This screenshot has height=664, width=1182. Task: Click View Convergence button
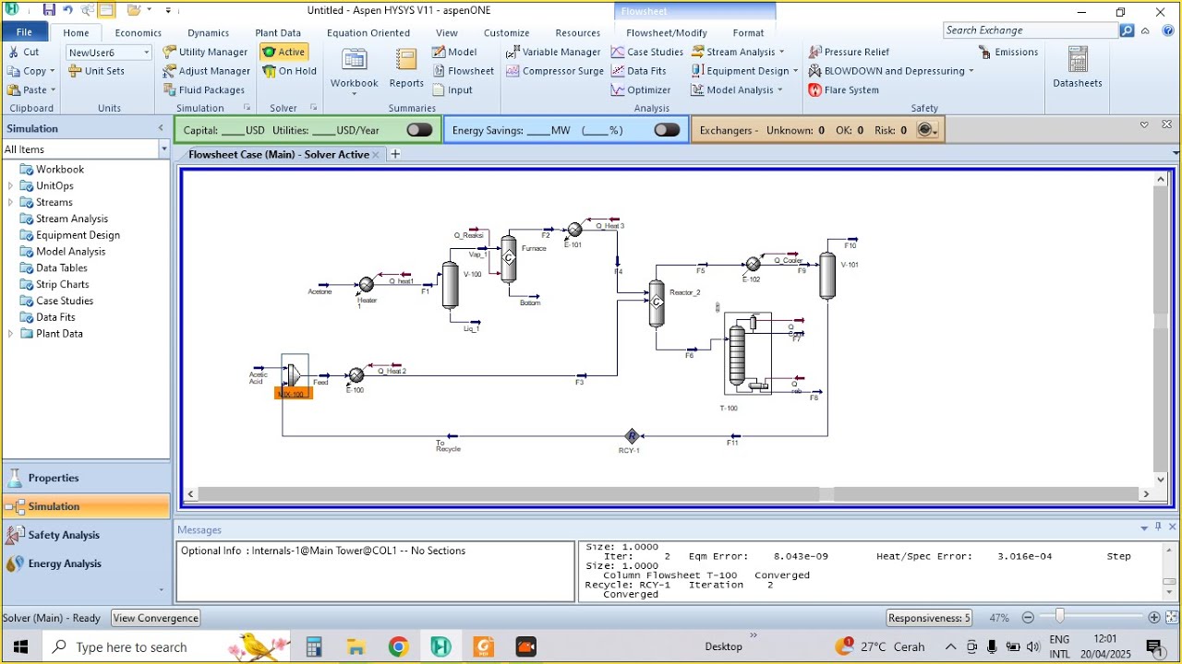click(155, 618)
